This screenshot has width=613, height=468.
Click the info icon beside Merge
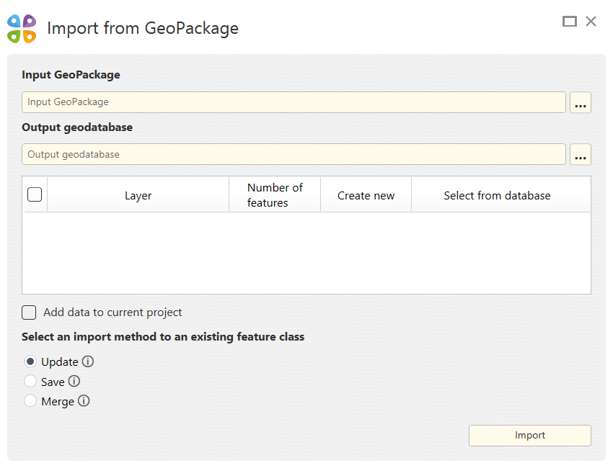84,400
